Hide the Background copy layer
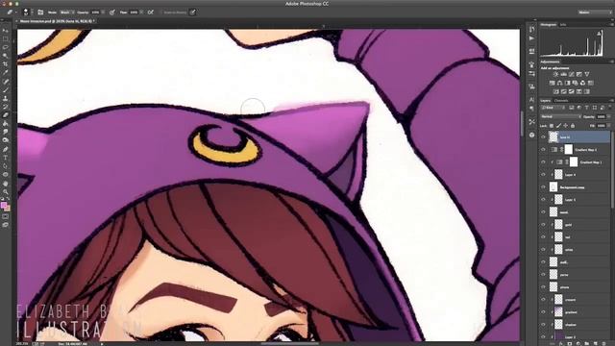Image resolution: width=615 pixels, height=346 pixels. click(x=543, y=187)
